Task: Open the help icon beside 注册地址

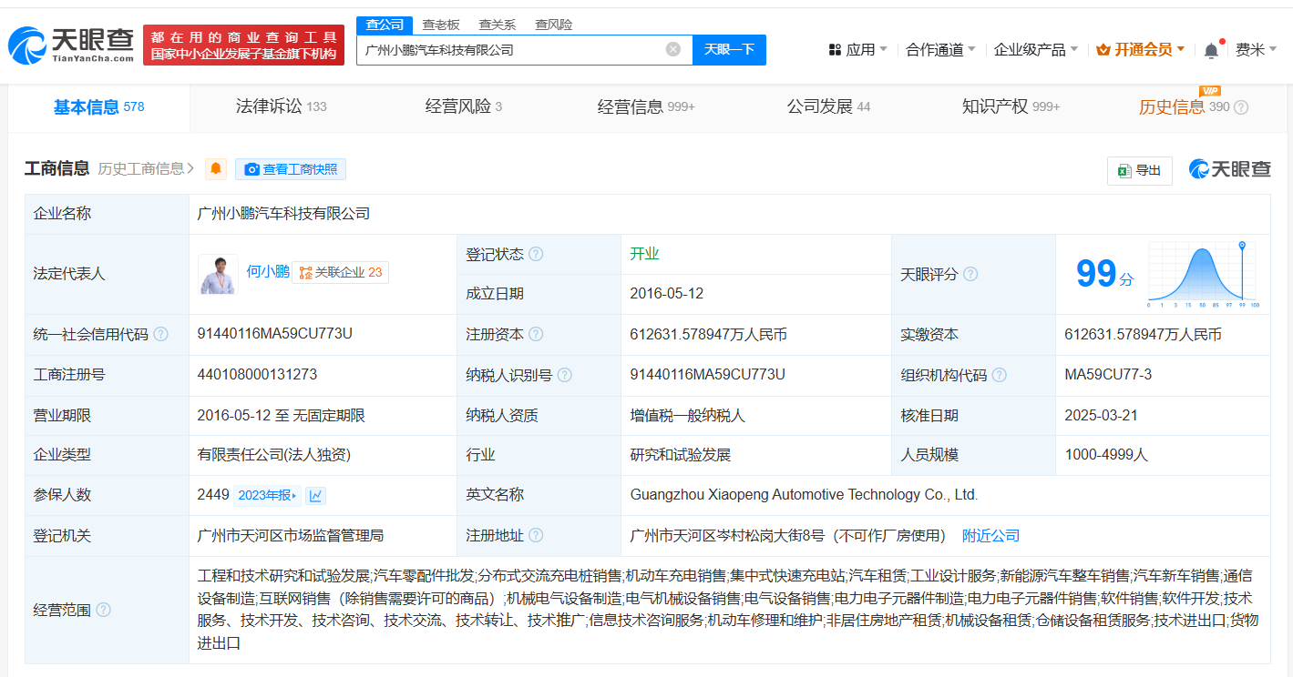Action: [536, 535]
